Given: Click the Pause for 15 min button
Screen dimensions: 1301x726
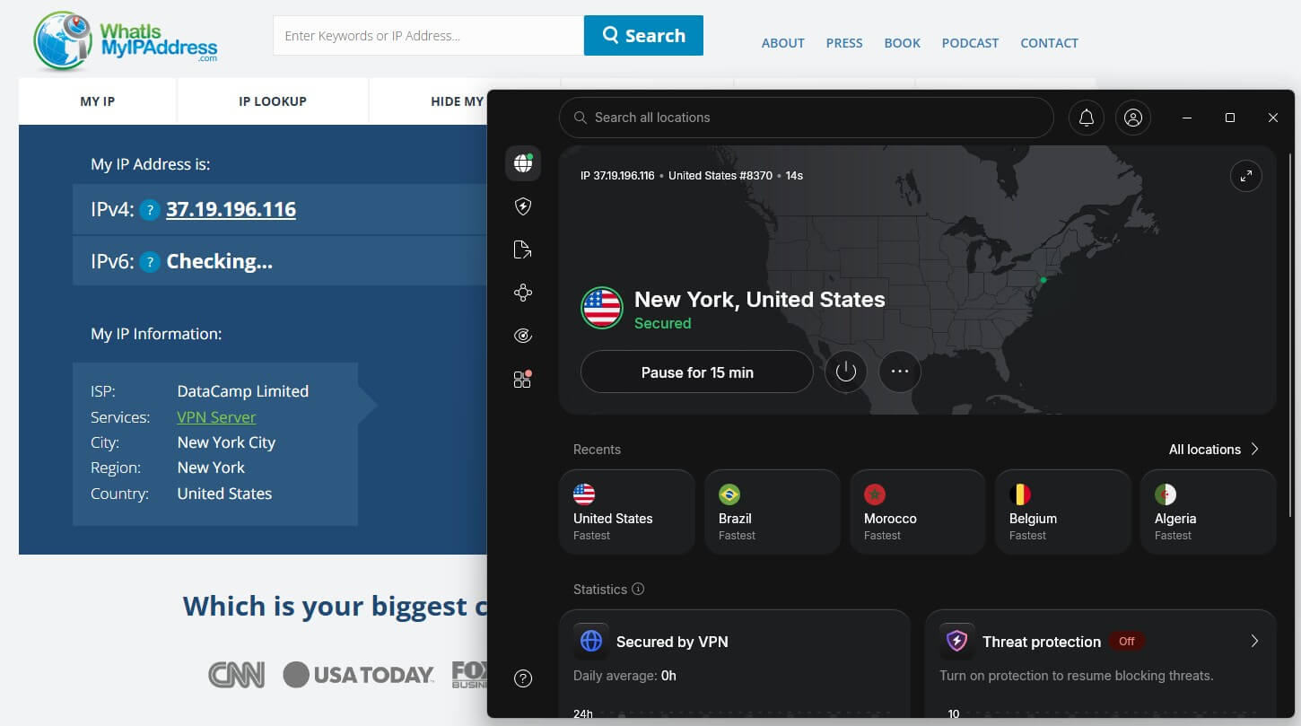Looking at the screenshot, I should pos(697,372).
